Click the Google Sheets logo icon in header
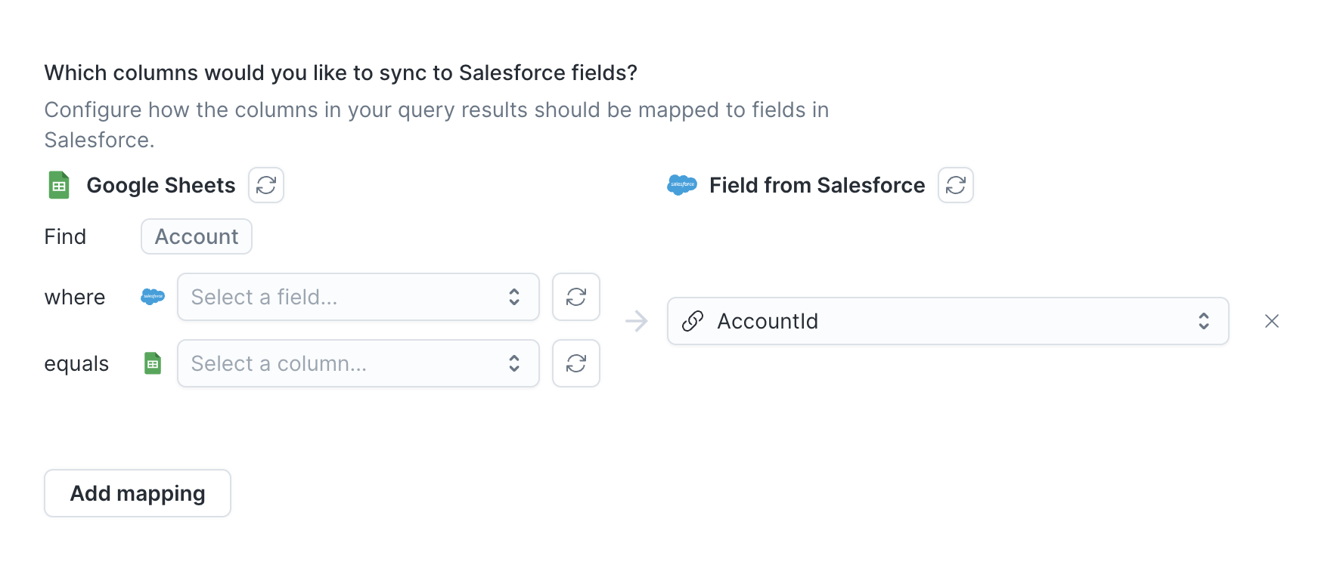 pyautogui.click(x=59, y=185)
